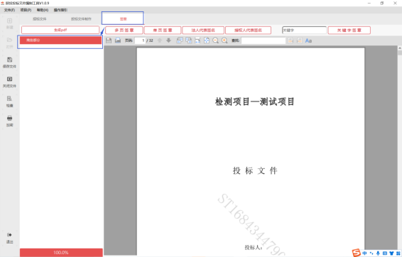Click the 100.0% red progress bar

[x=61, y=253]
